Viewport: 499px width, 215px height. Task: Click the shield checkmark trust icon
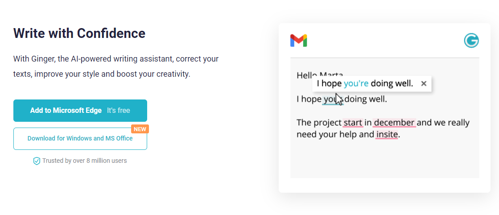pos(37,161)
